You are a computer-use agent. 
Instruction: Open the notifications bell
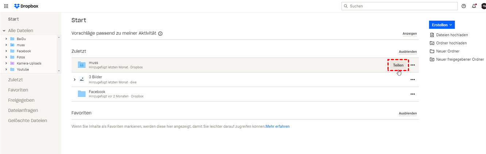[x=474, y=6]
